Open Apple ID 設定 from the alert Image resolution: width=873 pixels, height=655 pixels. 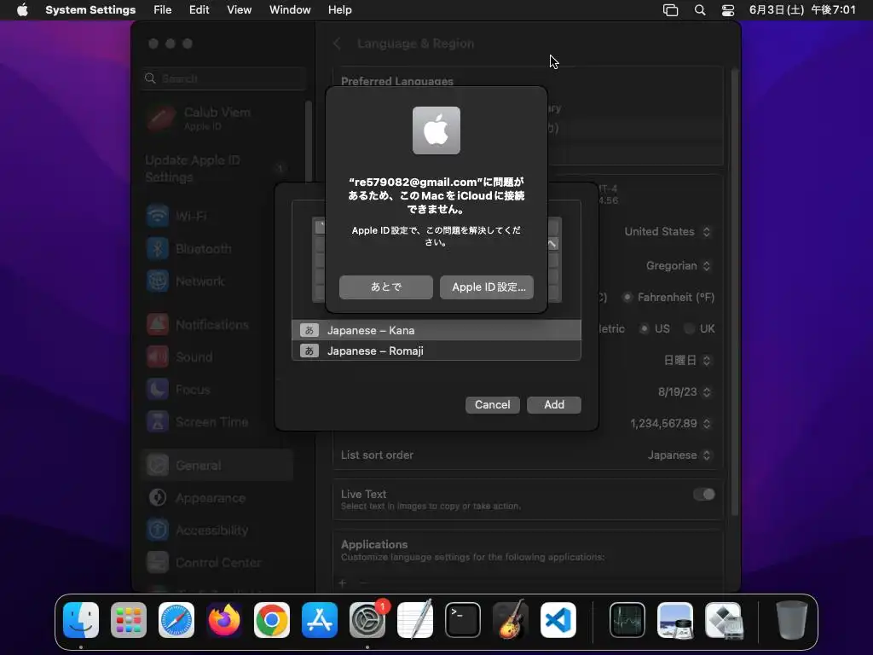click(x=487, y=287)
